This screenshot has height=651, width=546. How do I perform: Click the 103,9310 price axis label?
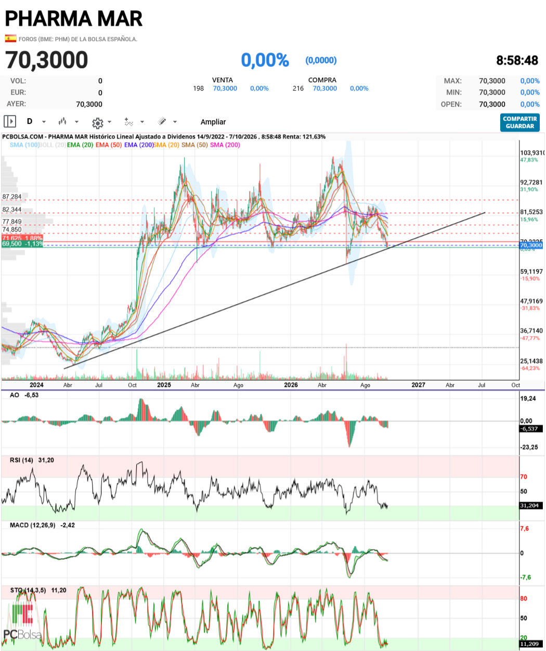(x=532, y=153)
